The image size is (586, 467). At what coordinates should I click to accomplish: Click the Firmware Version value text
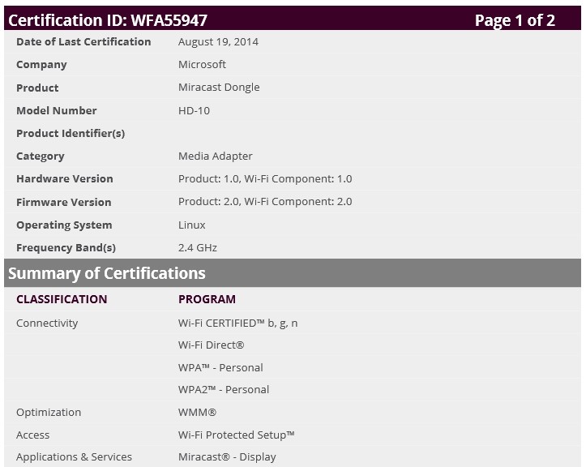(265, 202)
